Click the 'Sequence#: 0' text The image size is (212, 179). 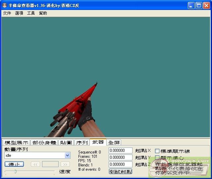(x=89, y=152)
